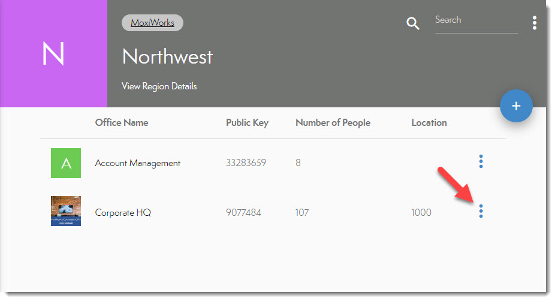Select public key 33283659
The height and width of the screenshot is (301, 555).
point(246,163)
